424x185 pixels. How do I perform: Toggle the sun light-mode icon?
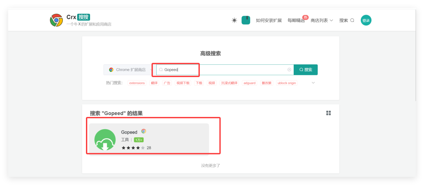click(x=234, y=20)
